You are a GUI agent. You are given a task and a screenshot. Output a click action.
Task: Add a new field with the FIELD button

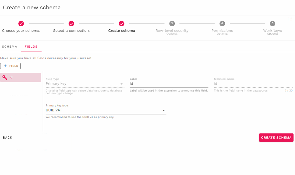(x=10, y=66)
